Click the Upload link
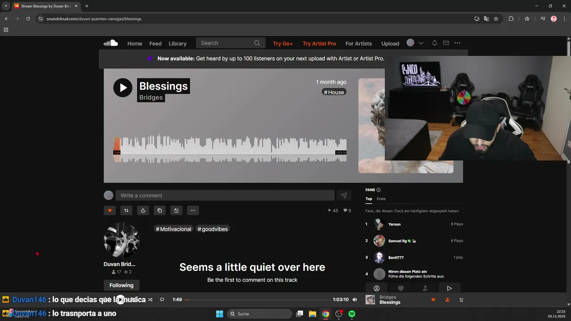 [390, 43]
